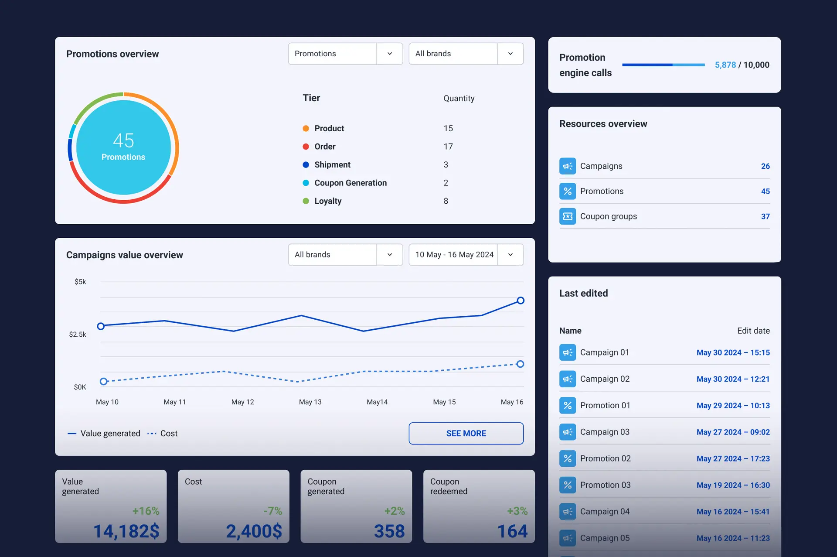
Task: Open the Promotions dropdown in Promotions overview
Action: [345, 54]
